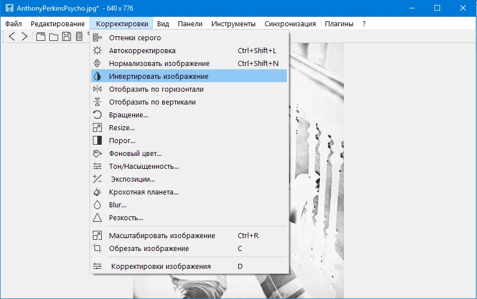This screenshot has width=477, height=299.
Task: Open the Инструменты menu
Action: [x=233, y=23]
